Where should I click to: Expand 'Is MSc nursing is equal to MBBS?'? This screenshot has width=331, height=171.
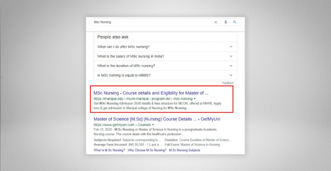165,75
